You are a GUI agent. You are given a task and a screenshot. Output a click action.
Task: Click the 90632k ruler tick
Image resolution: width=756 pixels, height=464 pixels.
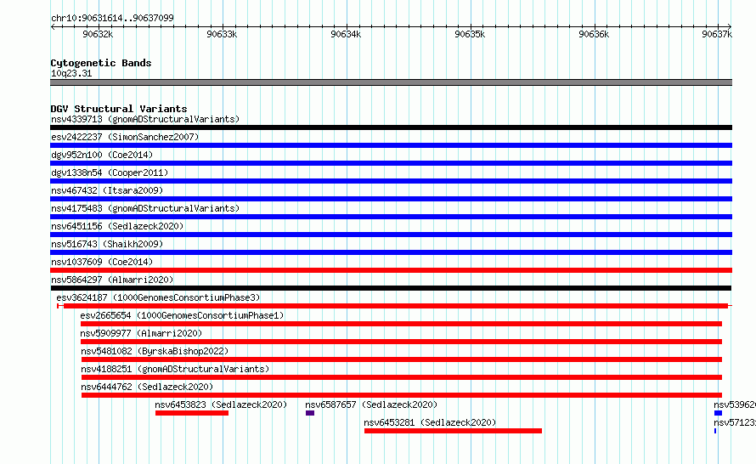tap(98, 34)
